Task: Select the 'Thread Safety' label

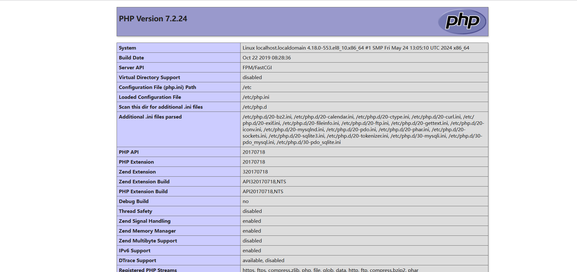Action: [135, 211]
